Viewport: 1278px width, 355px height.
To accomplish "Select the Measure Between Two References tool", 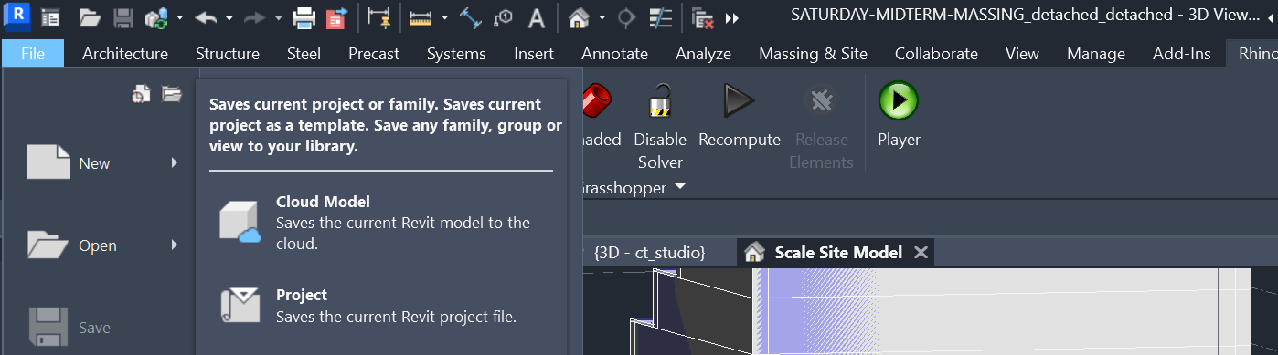I will click(x=421, y=17).
